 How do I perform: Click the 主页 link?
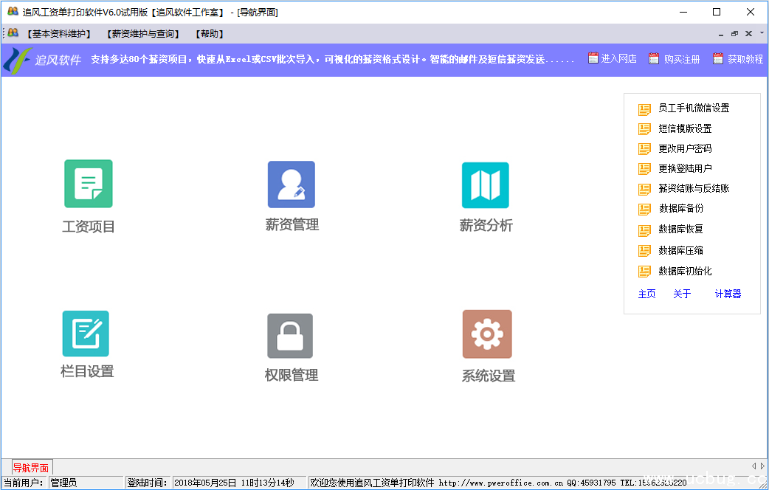pos(646,294)
